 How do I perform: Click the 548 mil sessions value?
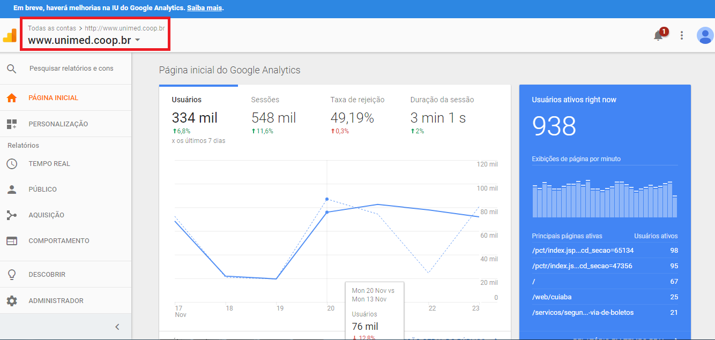273,118
